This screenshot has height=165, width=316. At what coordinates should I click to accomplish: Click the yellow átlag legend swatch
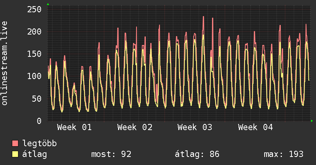pyautogui.click(x=15, y=154)
